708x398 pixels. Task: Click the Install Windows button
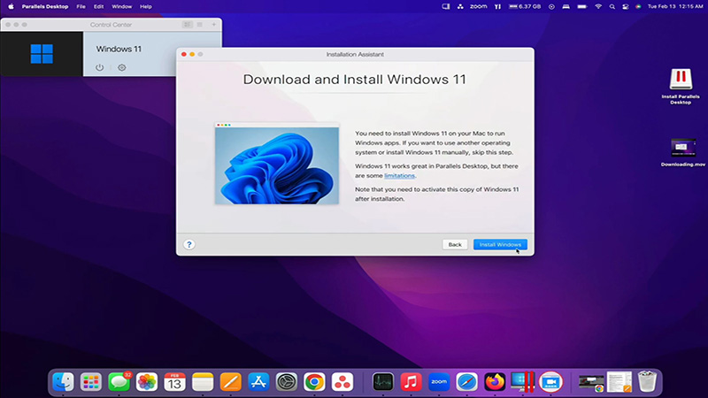click(500, 245)
